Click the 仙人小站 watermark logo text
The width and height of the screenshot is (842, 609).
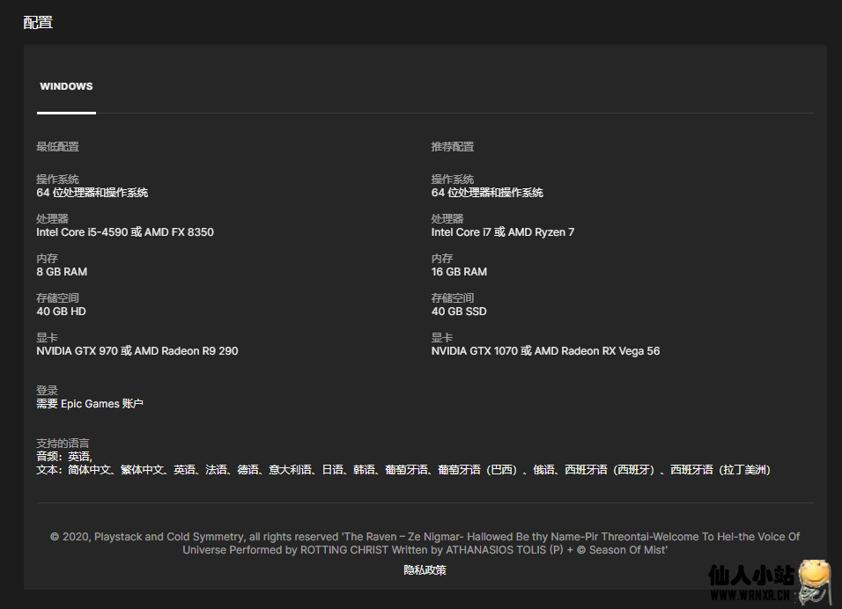point(751,576)
